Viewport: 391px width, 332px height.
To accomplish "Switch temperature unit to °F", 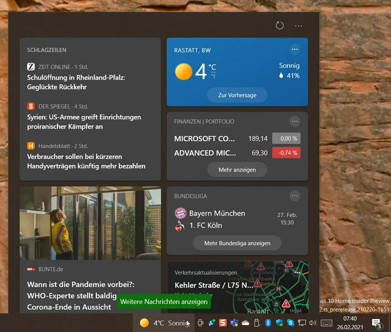I will (214, 76).
